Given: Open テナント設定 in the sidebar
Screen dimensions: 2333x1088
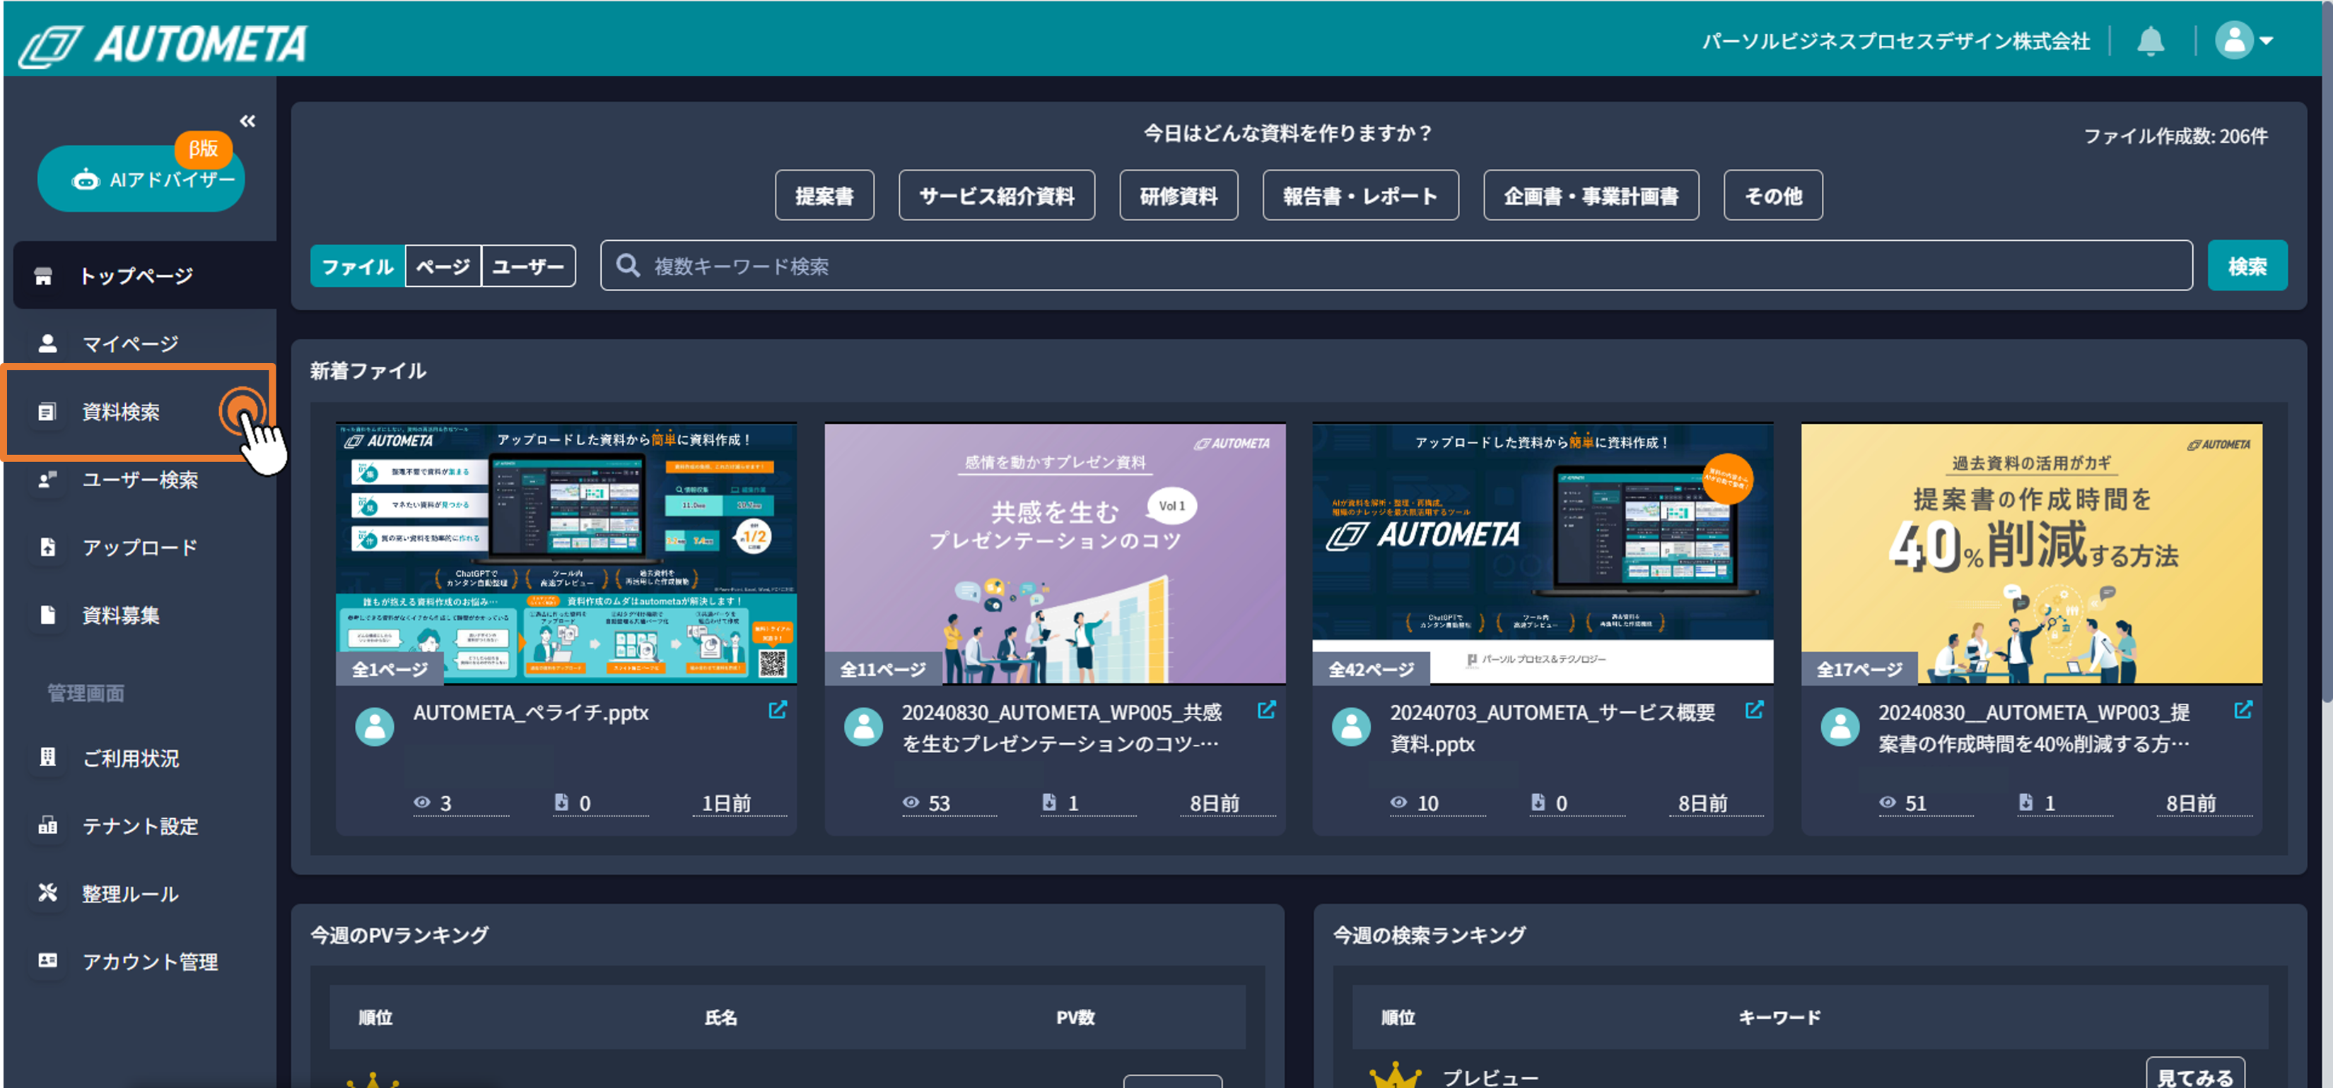Looking at the screenshot, I should [141, 827].
